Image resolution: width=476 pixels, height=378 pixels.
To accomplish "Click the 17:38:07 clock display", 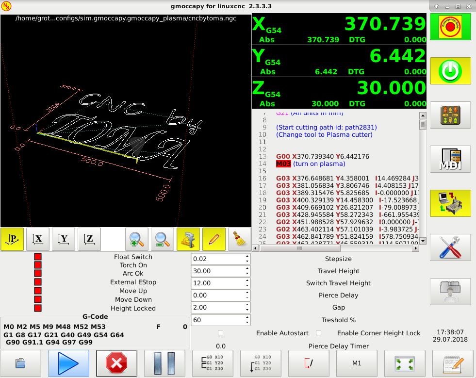I will tap(450, 332).
